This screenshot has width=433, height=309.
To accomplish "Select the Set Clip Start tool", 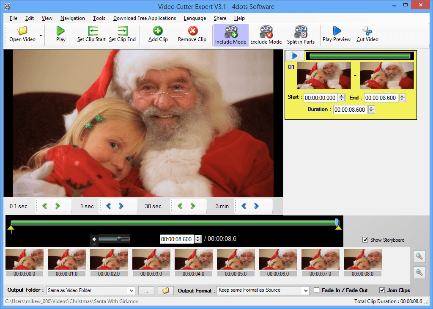I will (x=91, y=35).
